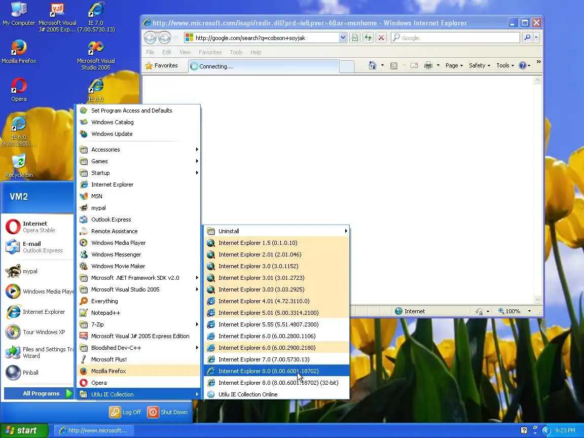Screen dimensions: 584x438
Task: Open the Edit menu in IE
Action: pyautogui.click(x=167, y=52)
